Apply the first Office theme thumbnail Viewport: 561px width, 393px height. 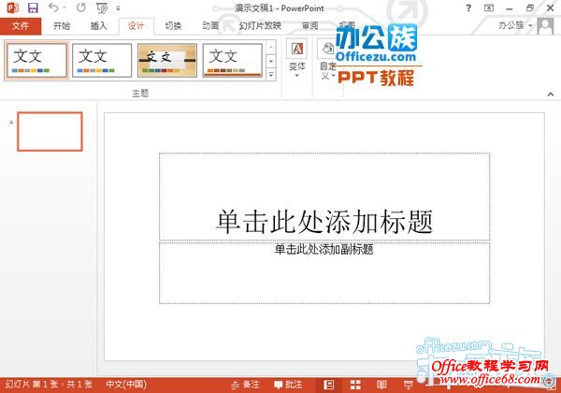pyautogui.click(x=36, y=60)
